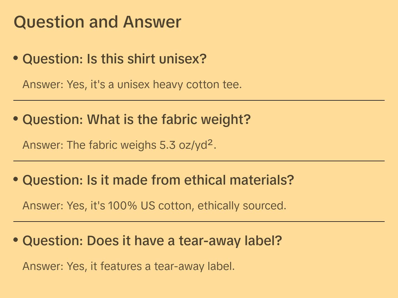
Task: Select the "What is the fabric weight?" question
Action: point(136,120)
